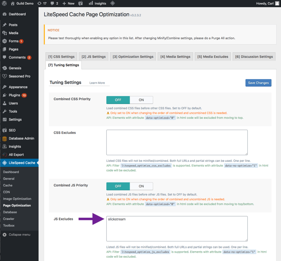Screen dimensions: 281x261
Task: Open the [6] Discussion Settings tab
Action: point(254,57)
